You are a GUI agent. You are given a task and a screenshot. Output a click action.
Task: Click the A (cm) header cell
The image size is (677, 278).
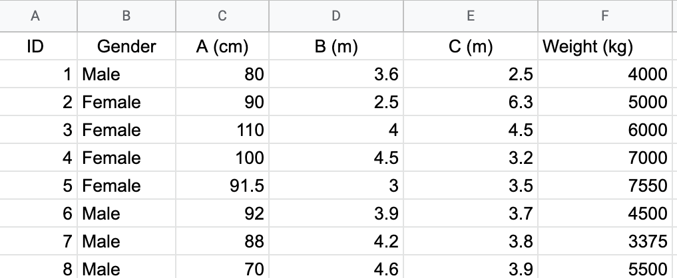pos(222,46)
